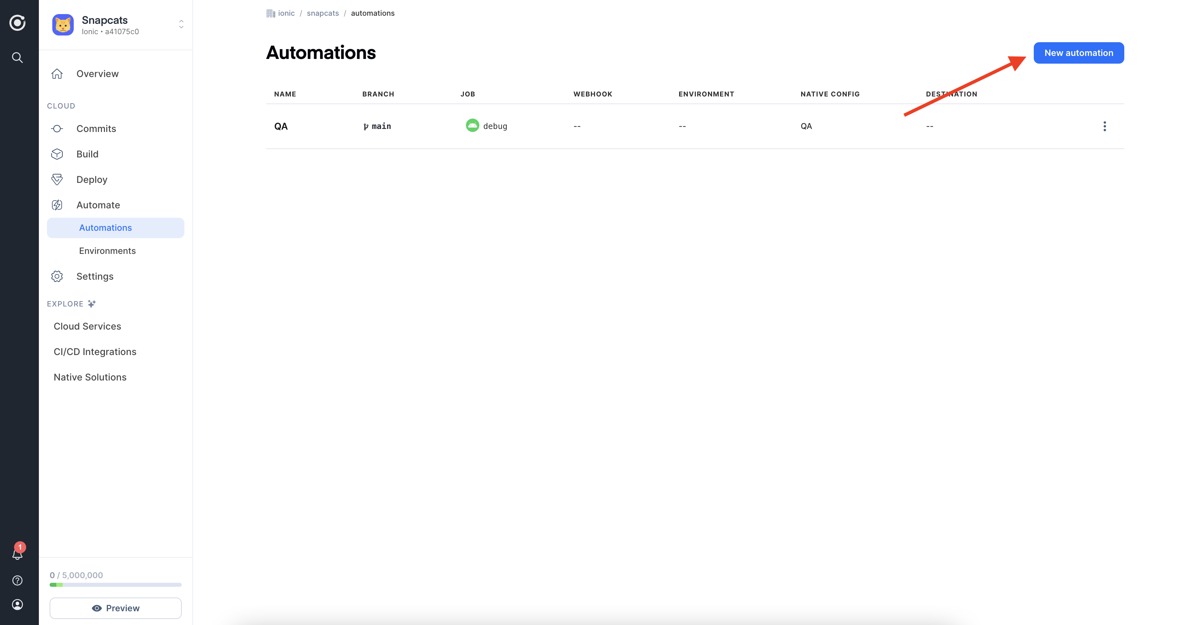Screen dimensions: 1194x625
Task: Click the breadcrumb ionic link
Action: point(286,13)
